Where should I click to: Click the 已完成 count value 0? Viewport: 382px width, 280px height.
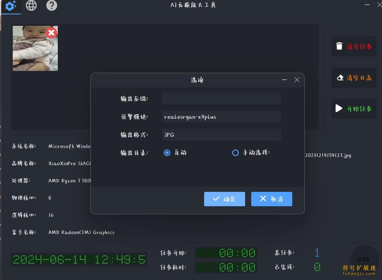(317, 267)
